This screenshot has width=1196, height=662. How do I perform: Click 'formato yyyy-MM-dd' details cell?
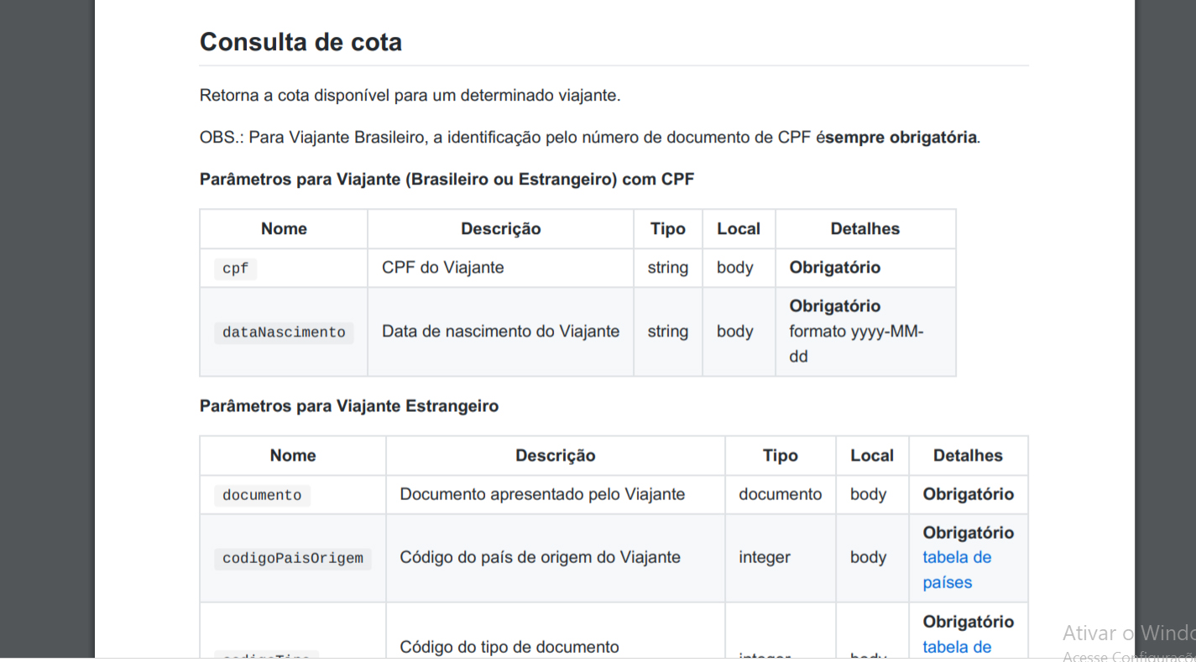pos(856,344)
